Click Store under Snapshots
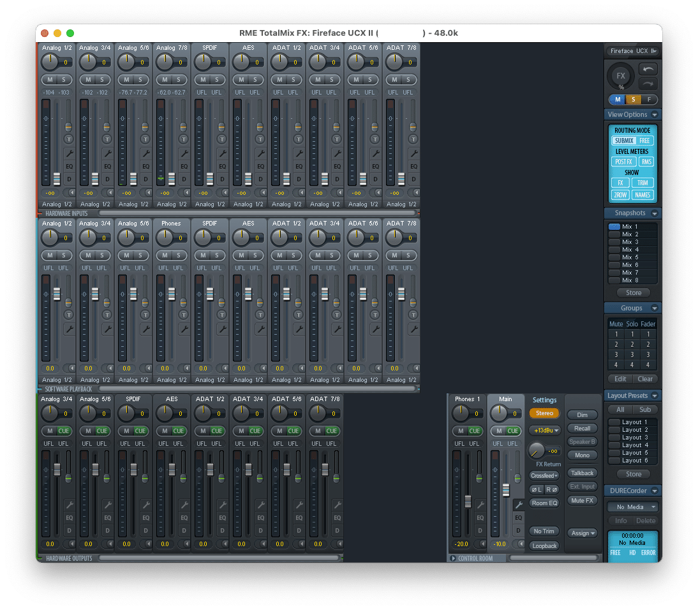 pos(634,293)
